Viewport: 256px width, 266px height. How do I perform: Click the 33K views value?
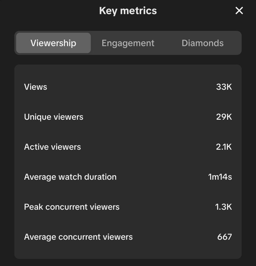224,87
